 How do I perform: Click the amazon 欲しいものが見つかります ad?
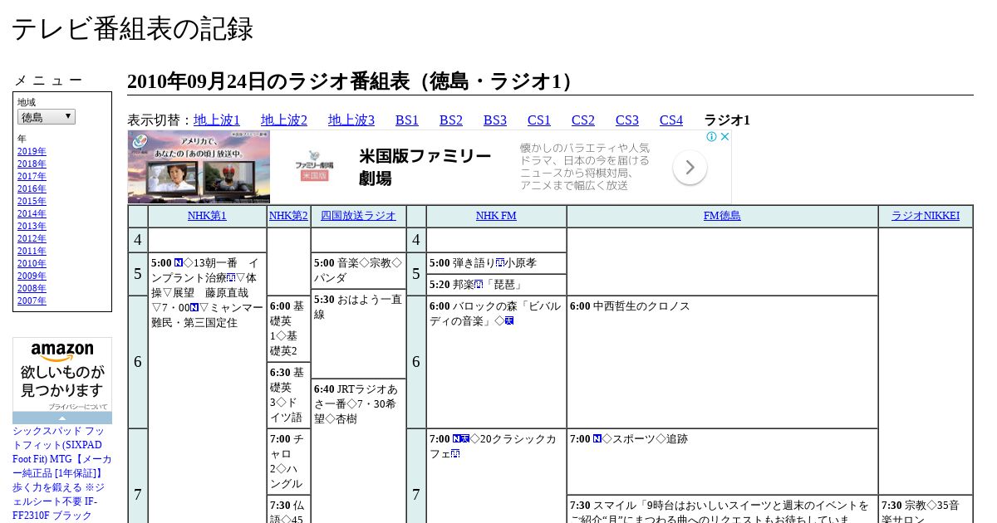tap(62, 374)
